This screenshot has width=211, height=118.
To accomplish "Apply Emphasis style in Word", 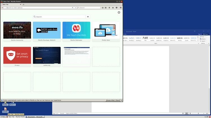I will (x=166, y=39).
